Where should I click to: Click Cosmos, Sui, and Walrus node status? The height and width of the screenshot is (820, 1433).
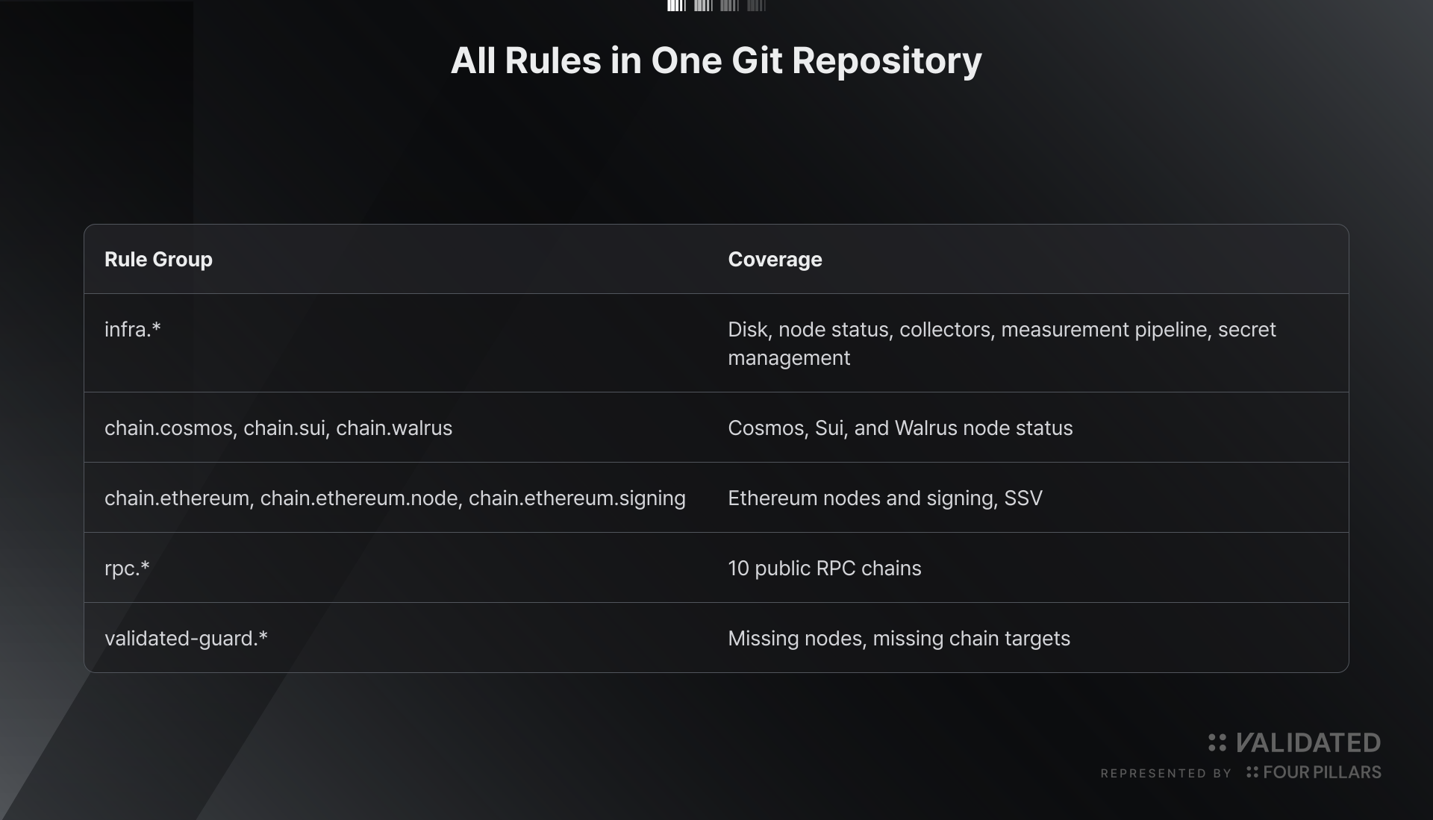point(900,428)
